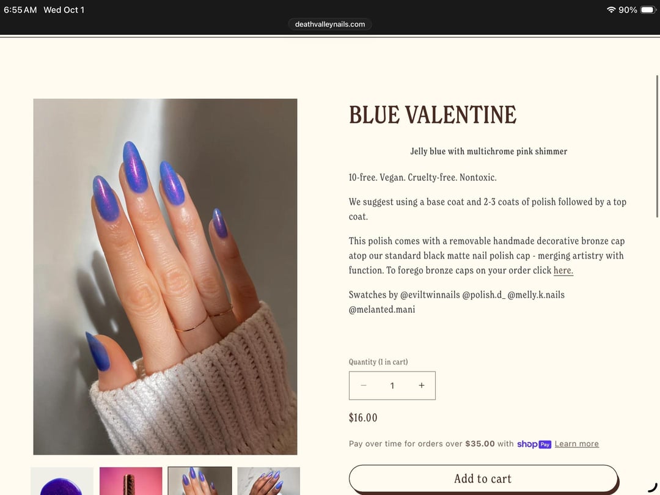Tap the Wed Oct 1 date display
This screenshot has height=495, width=660.
[x=64, y=10]
